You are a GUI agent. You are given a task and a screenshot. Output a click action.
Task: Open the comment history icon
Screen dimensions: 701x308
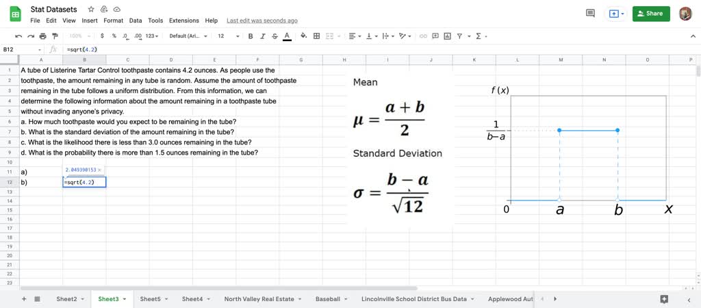point(590,14)
